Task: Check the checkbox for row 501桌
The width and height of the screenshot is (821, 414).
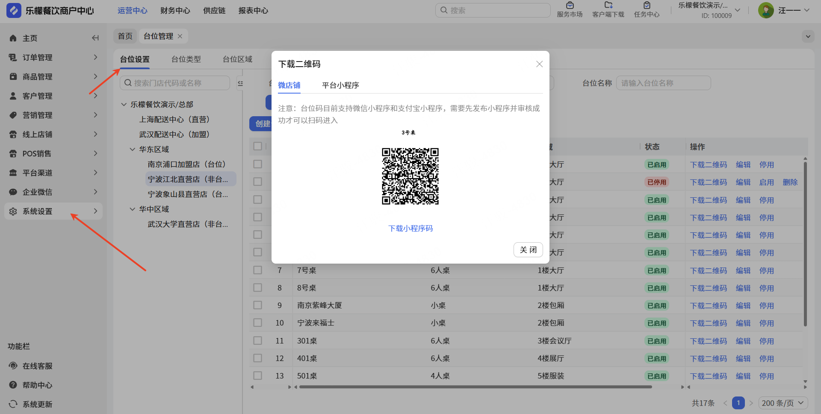Action: tap(257, 376)
